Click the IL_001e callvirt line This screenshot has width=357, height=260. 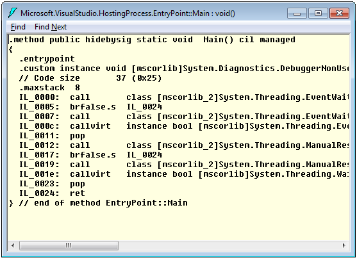(184, 174)
